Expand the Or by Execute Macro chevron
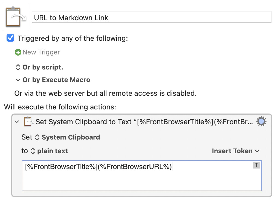 18,80
